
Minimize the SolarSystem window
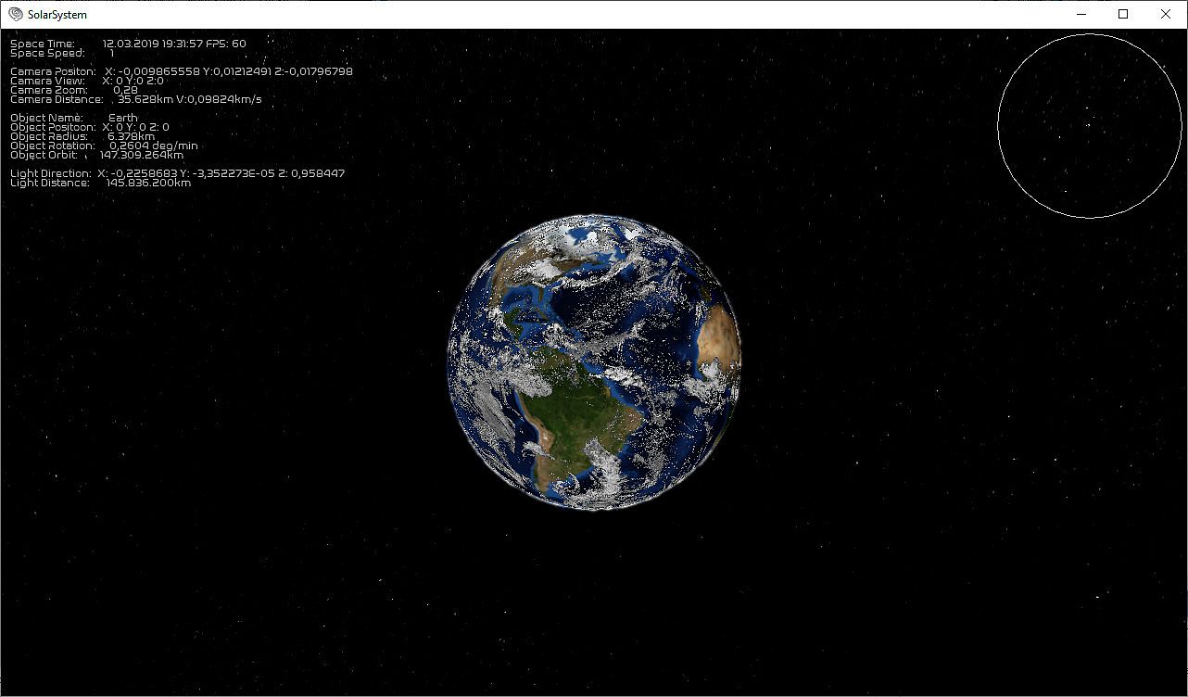1081,14
